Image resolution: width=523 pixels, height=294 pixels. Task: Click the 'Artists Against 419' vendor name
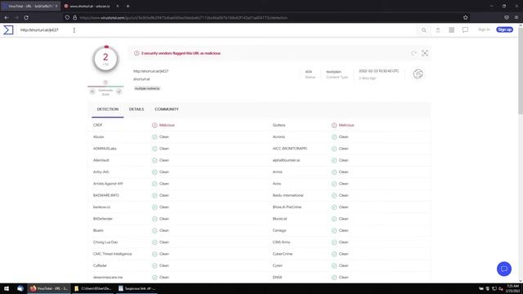point(108,184)
